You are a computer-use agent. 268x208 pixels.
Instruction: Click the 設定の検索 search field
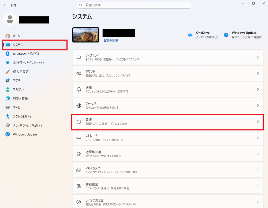pyautogui.click(x=134, y=5)
